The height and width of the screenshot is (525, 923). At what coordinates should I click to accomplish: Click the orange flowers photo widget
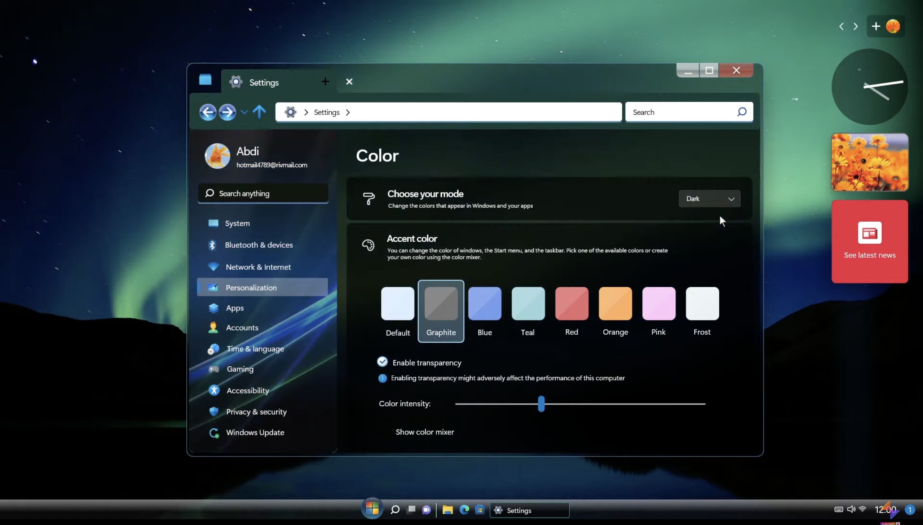(x=870, y=162)
